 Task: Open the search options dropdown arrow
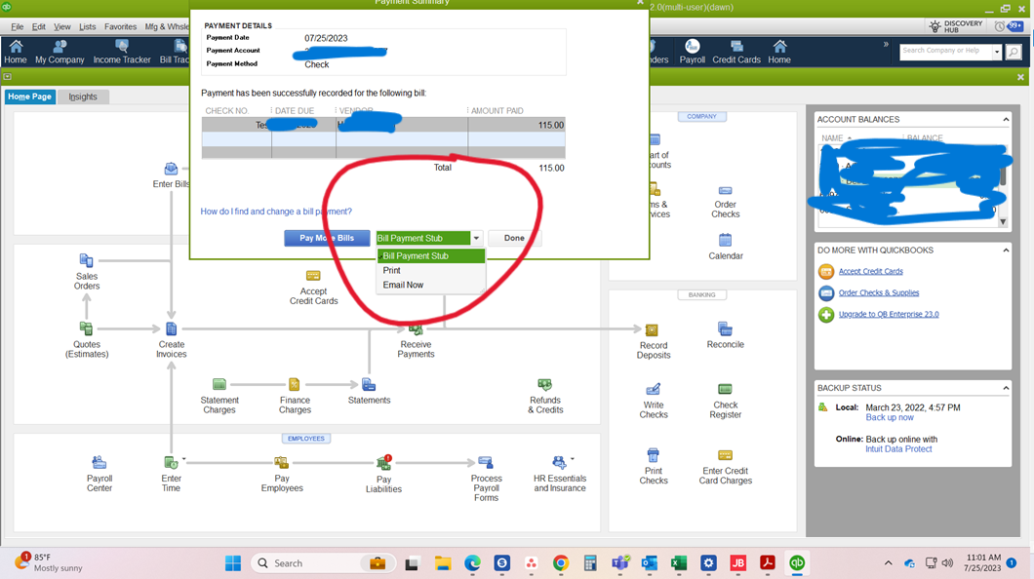click(x=996, y=52)
